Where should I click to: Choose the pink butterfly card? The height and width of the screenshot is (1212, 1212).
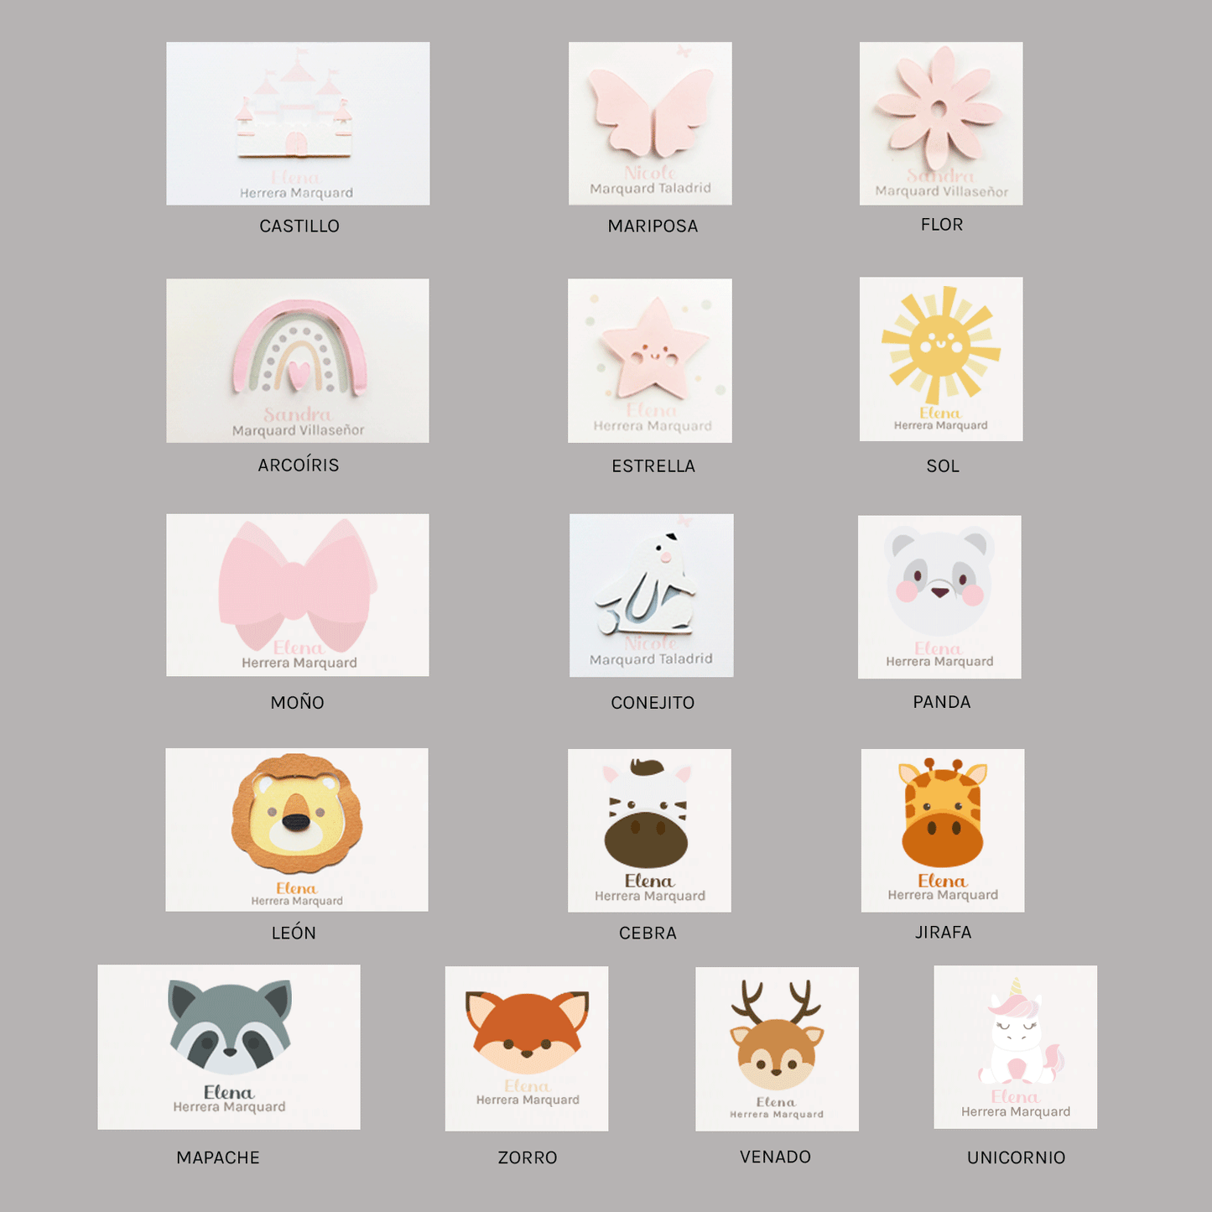(x=650, y=123)
